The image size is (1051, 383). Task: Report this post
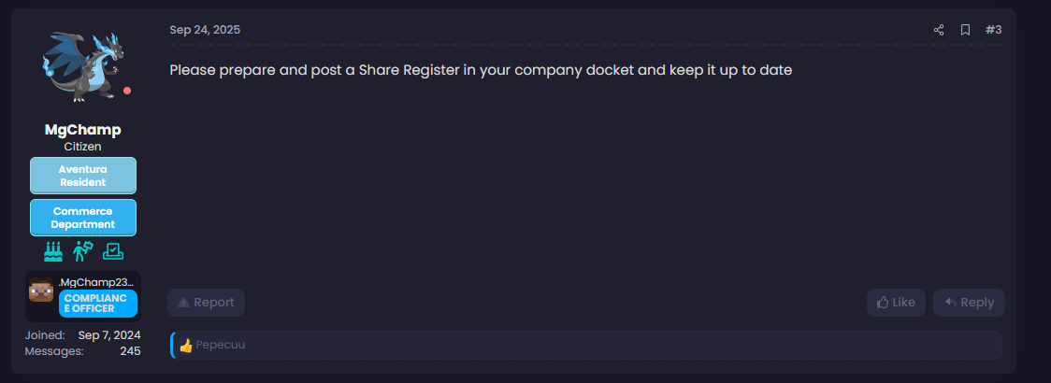point(206,303)
